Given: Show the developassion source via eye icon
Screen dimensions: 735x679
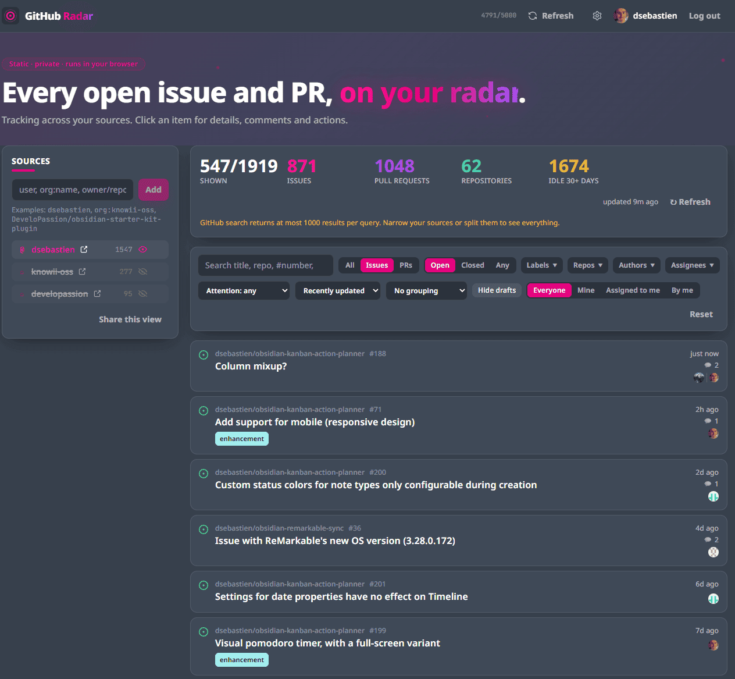Looking at the screenshot, I should [x=143, y=293].
